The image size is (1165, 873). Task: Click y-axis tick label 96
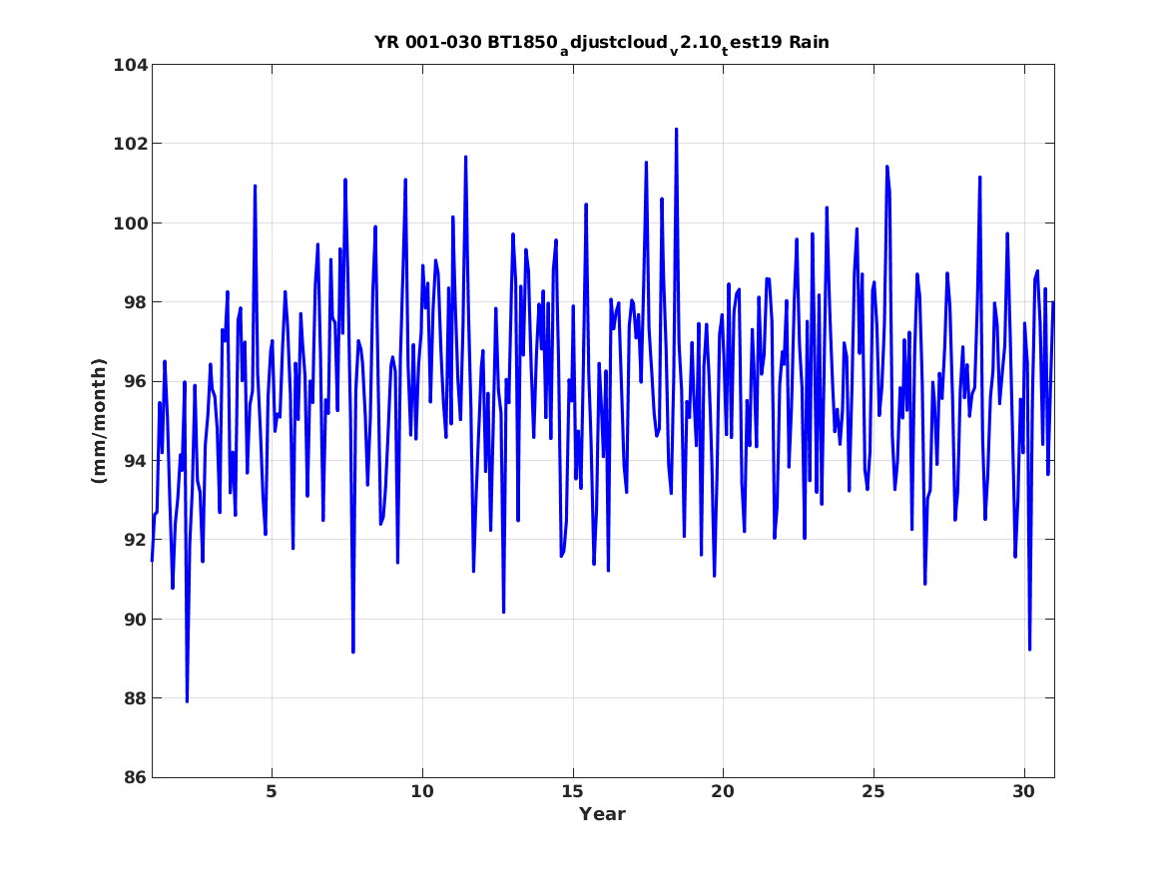135,381
